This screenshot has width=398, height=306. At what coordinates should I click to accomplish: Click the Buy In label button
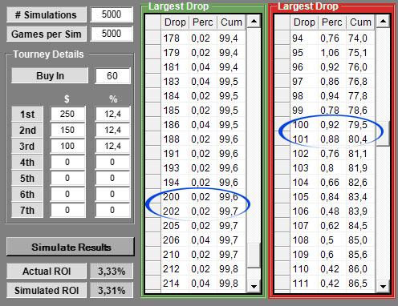[50, 75]
